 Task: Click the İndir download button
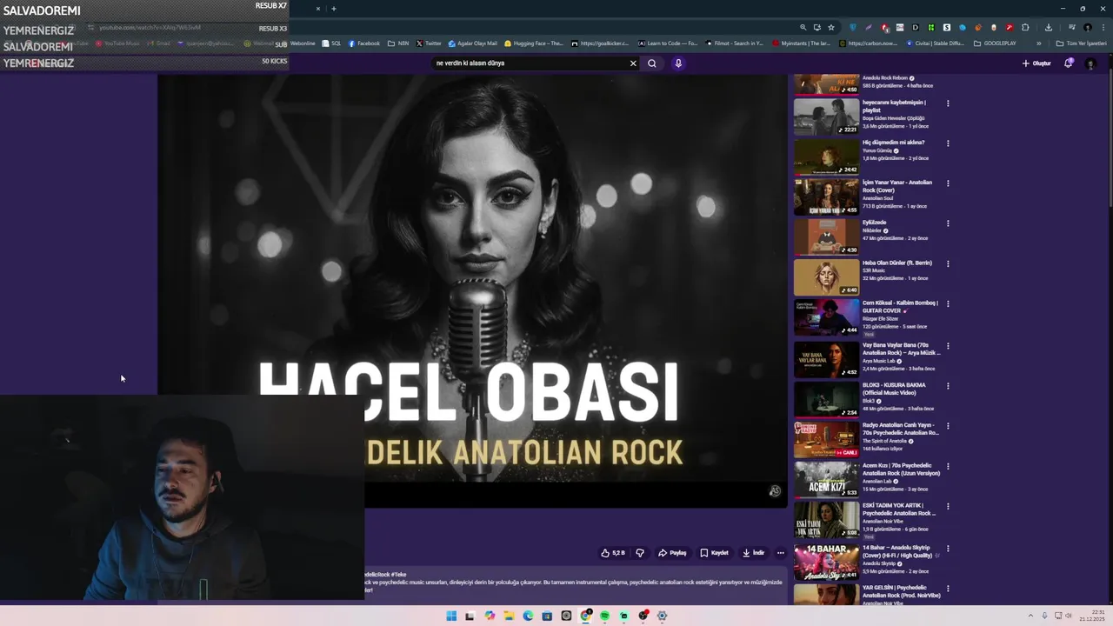(753, 553)
